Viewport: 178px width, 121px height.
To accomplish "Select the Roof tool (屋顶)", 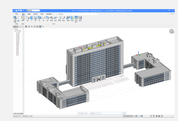I will point(63,19).
